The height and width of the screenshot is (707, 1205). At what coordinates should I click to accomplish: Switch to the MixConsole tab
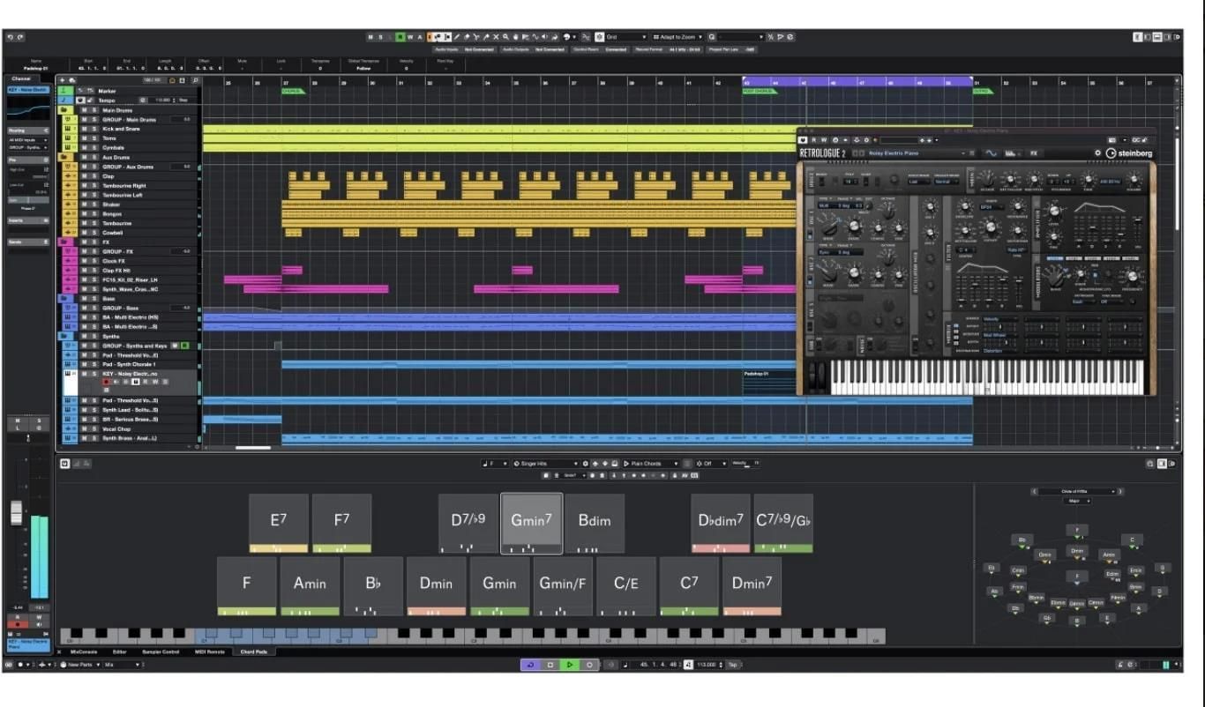point(84,651)
